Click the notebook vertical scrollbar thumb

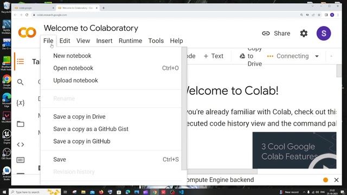[338, 71]
